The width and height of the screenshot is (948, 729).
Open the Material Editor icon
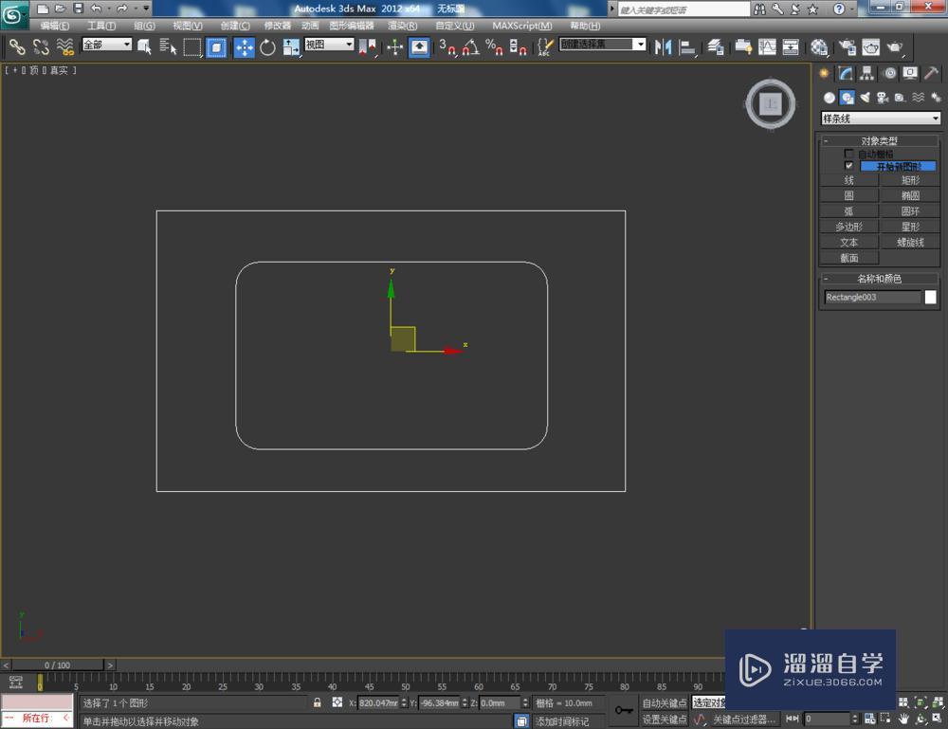(x=817, y=46)
